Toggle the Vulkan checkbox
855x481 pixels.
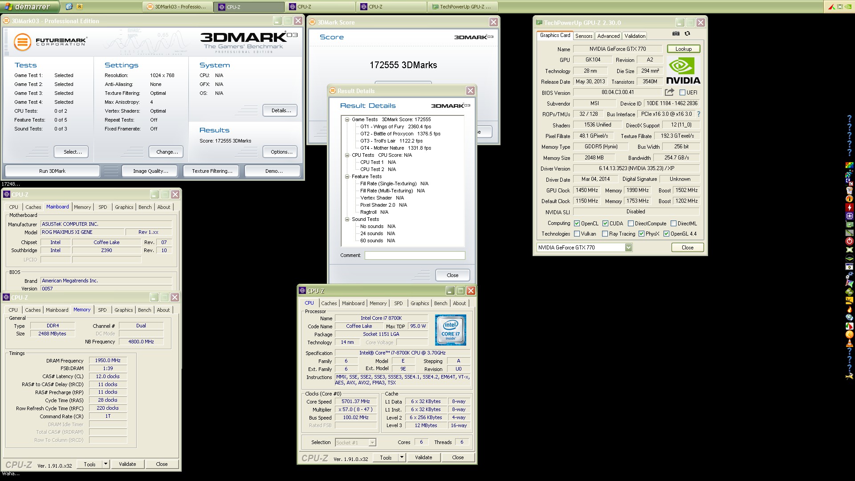tap(577, 234)
